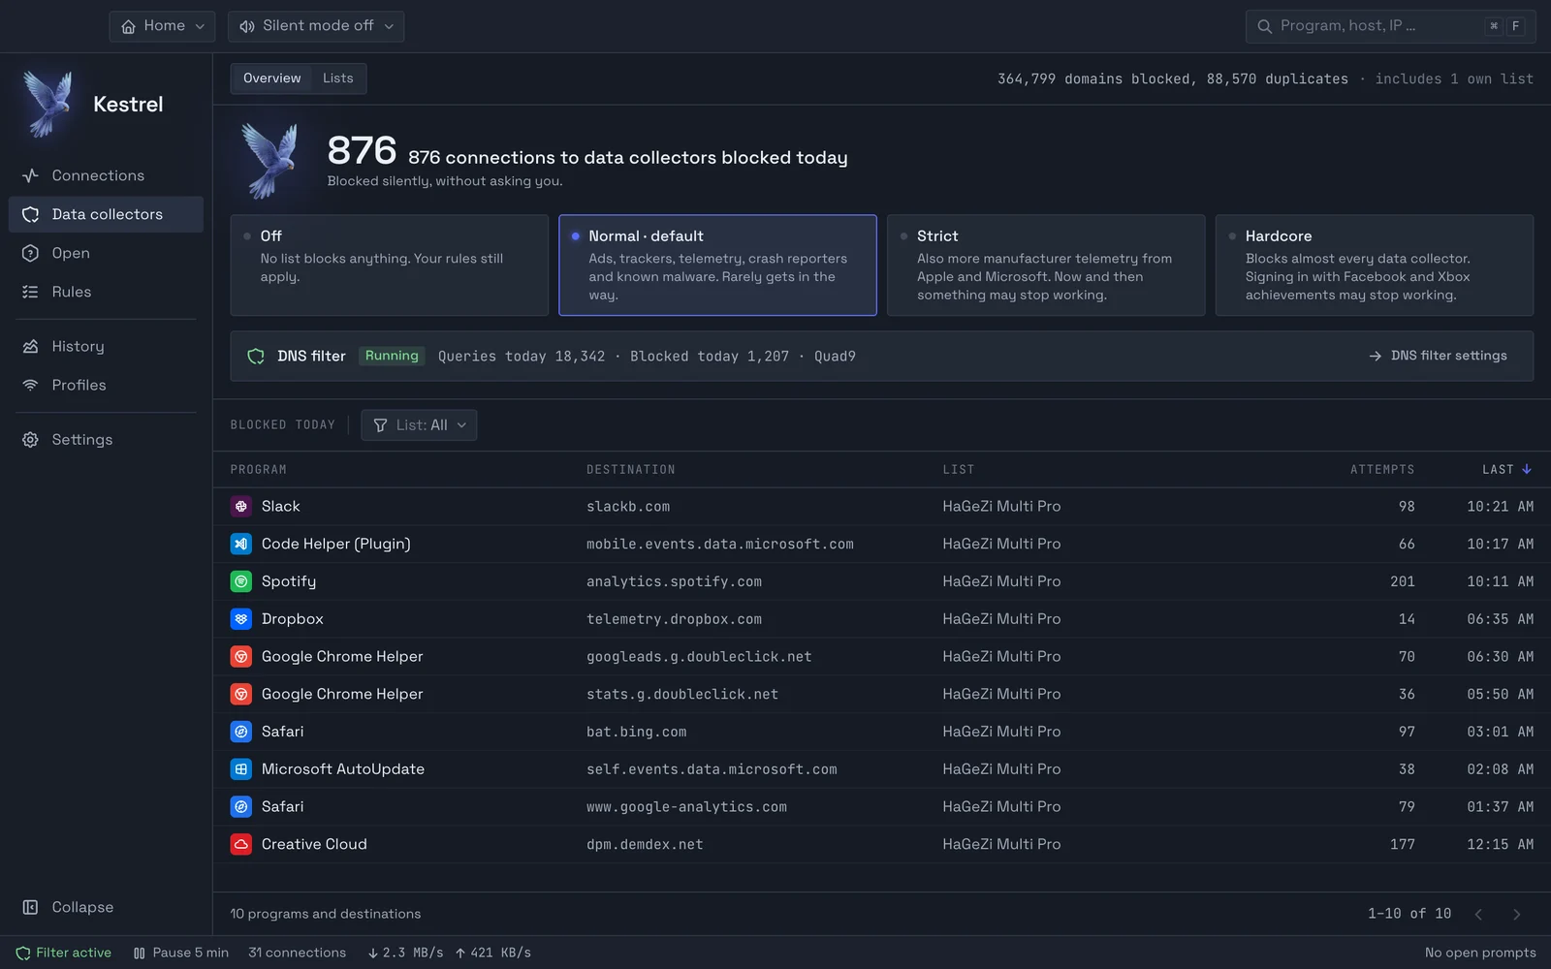1551x969 pixels.
Task: Sort by the Last column
Action: 1506,470
